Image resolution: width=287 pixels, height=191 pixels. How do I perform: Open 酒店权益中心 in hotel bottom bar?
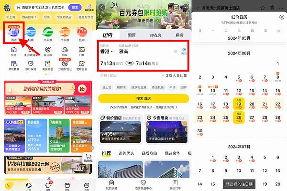pos(143,185)
